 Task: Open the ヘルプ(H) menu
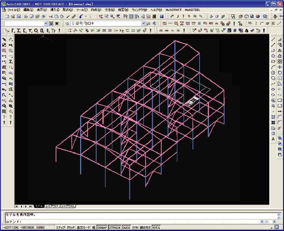(156, 10)
